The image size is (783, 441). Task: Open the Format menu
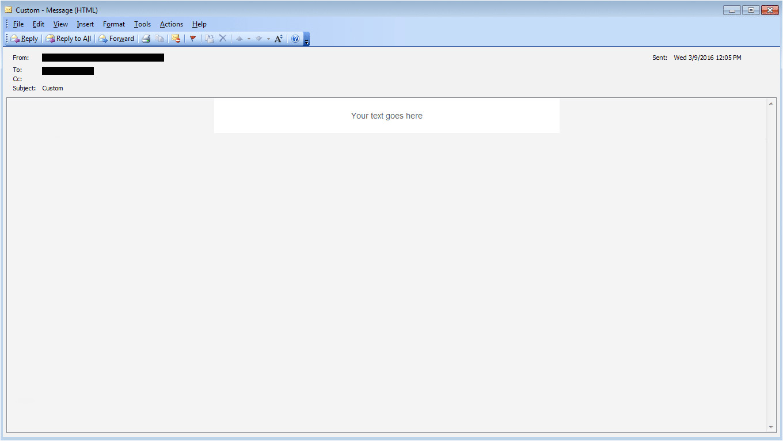click(x=114, y=24)
